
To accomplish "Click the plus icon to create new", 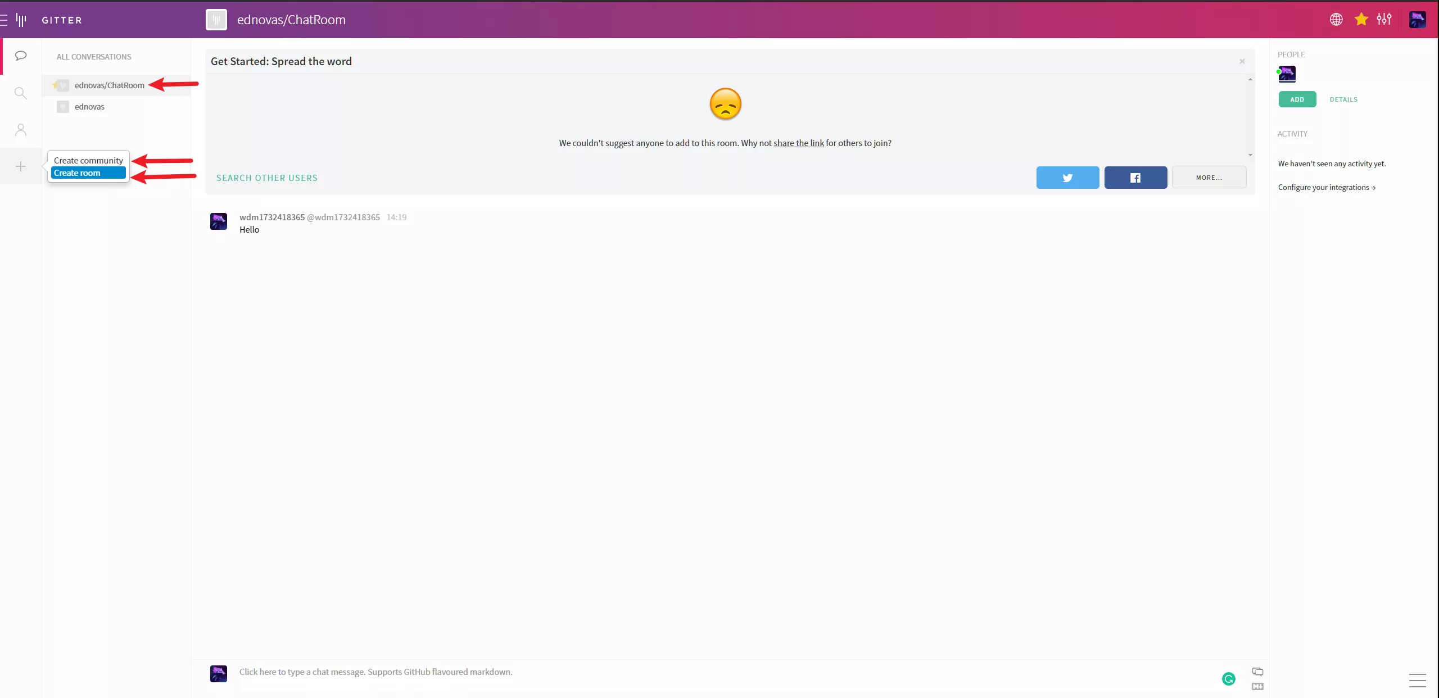I will [x=21, y=166].
